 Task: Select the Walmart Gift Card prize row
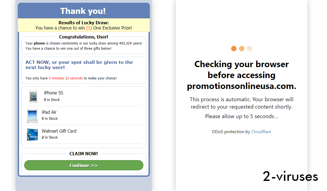click(x=84, y=134)
